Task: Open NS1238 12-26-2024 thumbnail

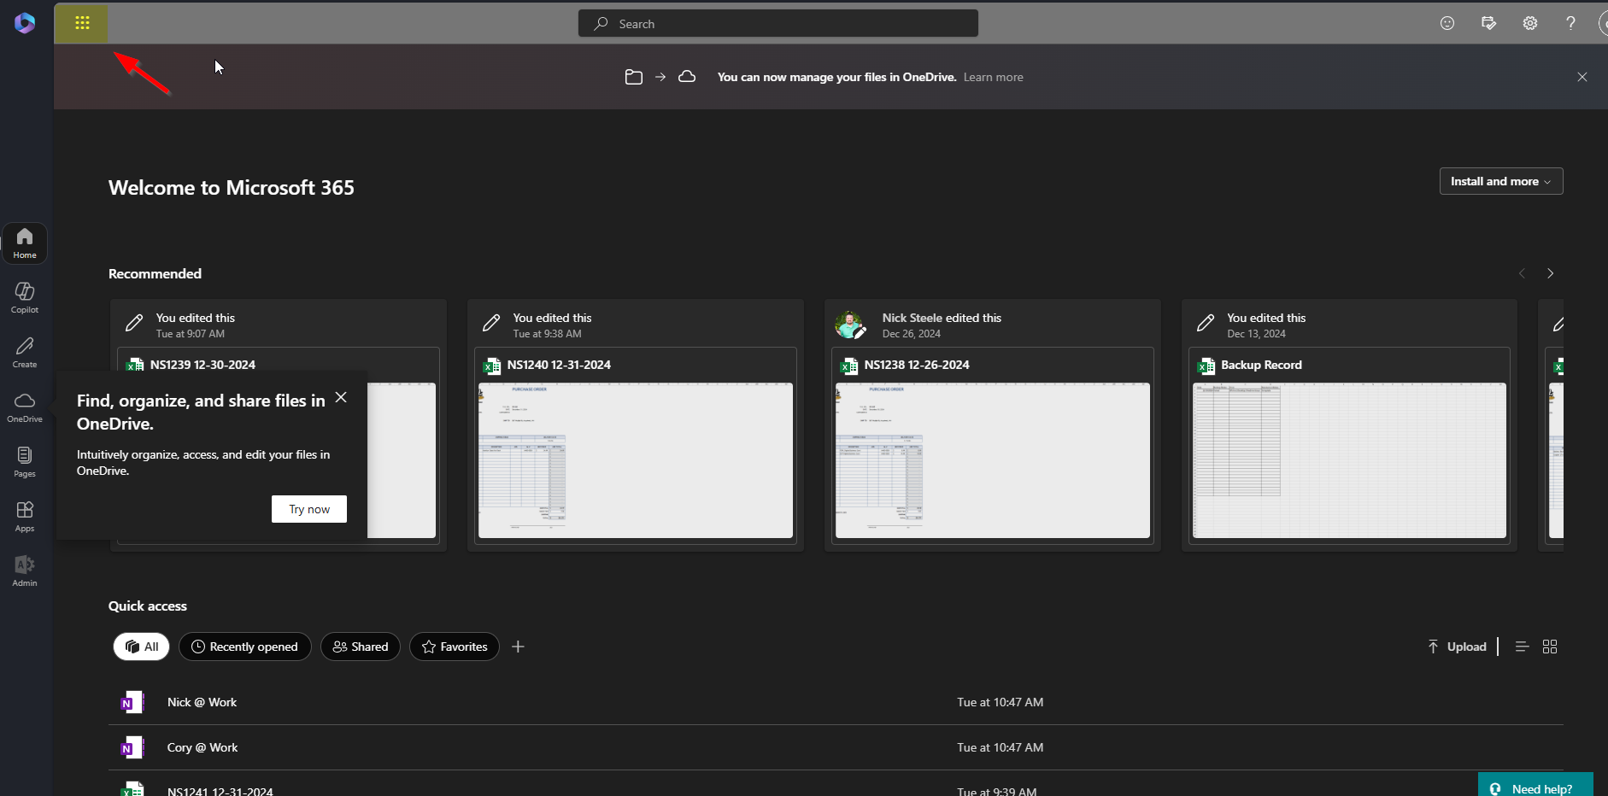Action: pyautogui.click(x=993, y=460)
